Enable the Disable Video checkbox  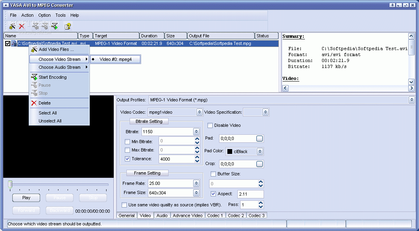point(210,125)
